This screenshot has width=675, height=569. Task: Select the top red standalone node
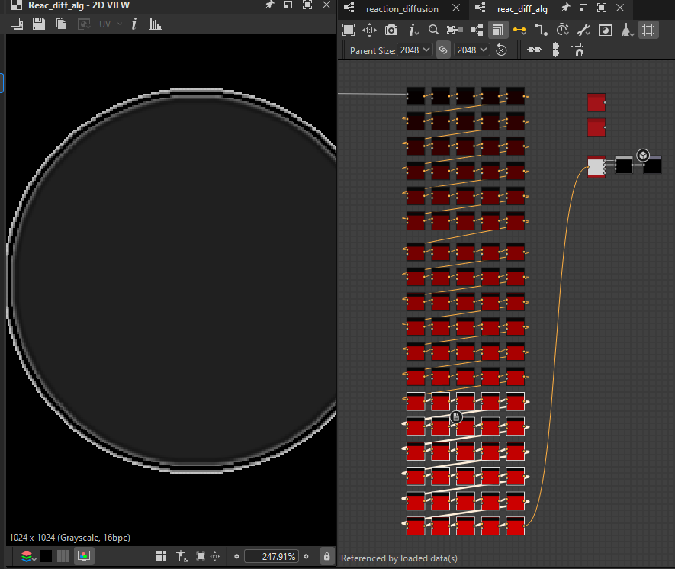[596, 102]
